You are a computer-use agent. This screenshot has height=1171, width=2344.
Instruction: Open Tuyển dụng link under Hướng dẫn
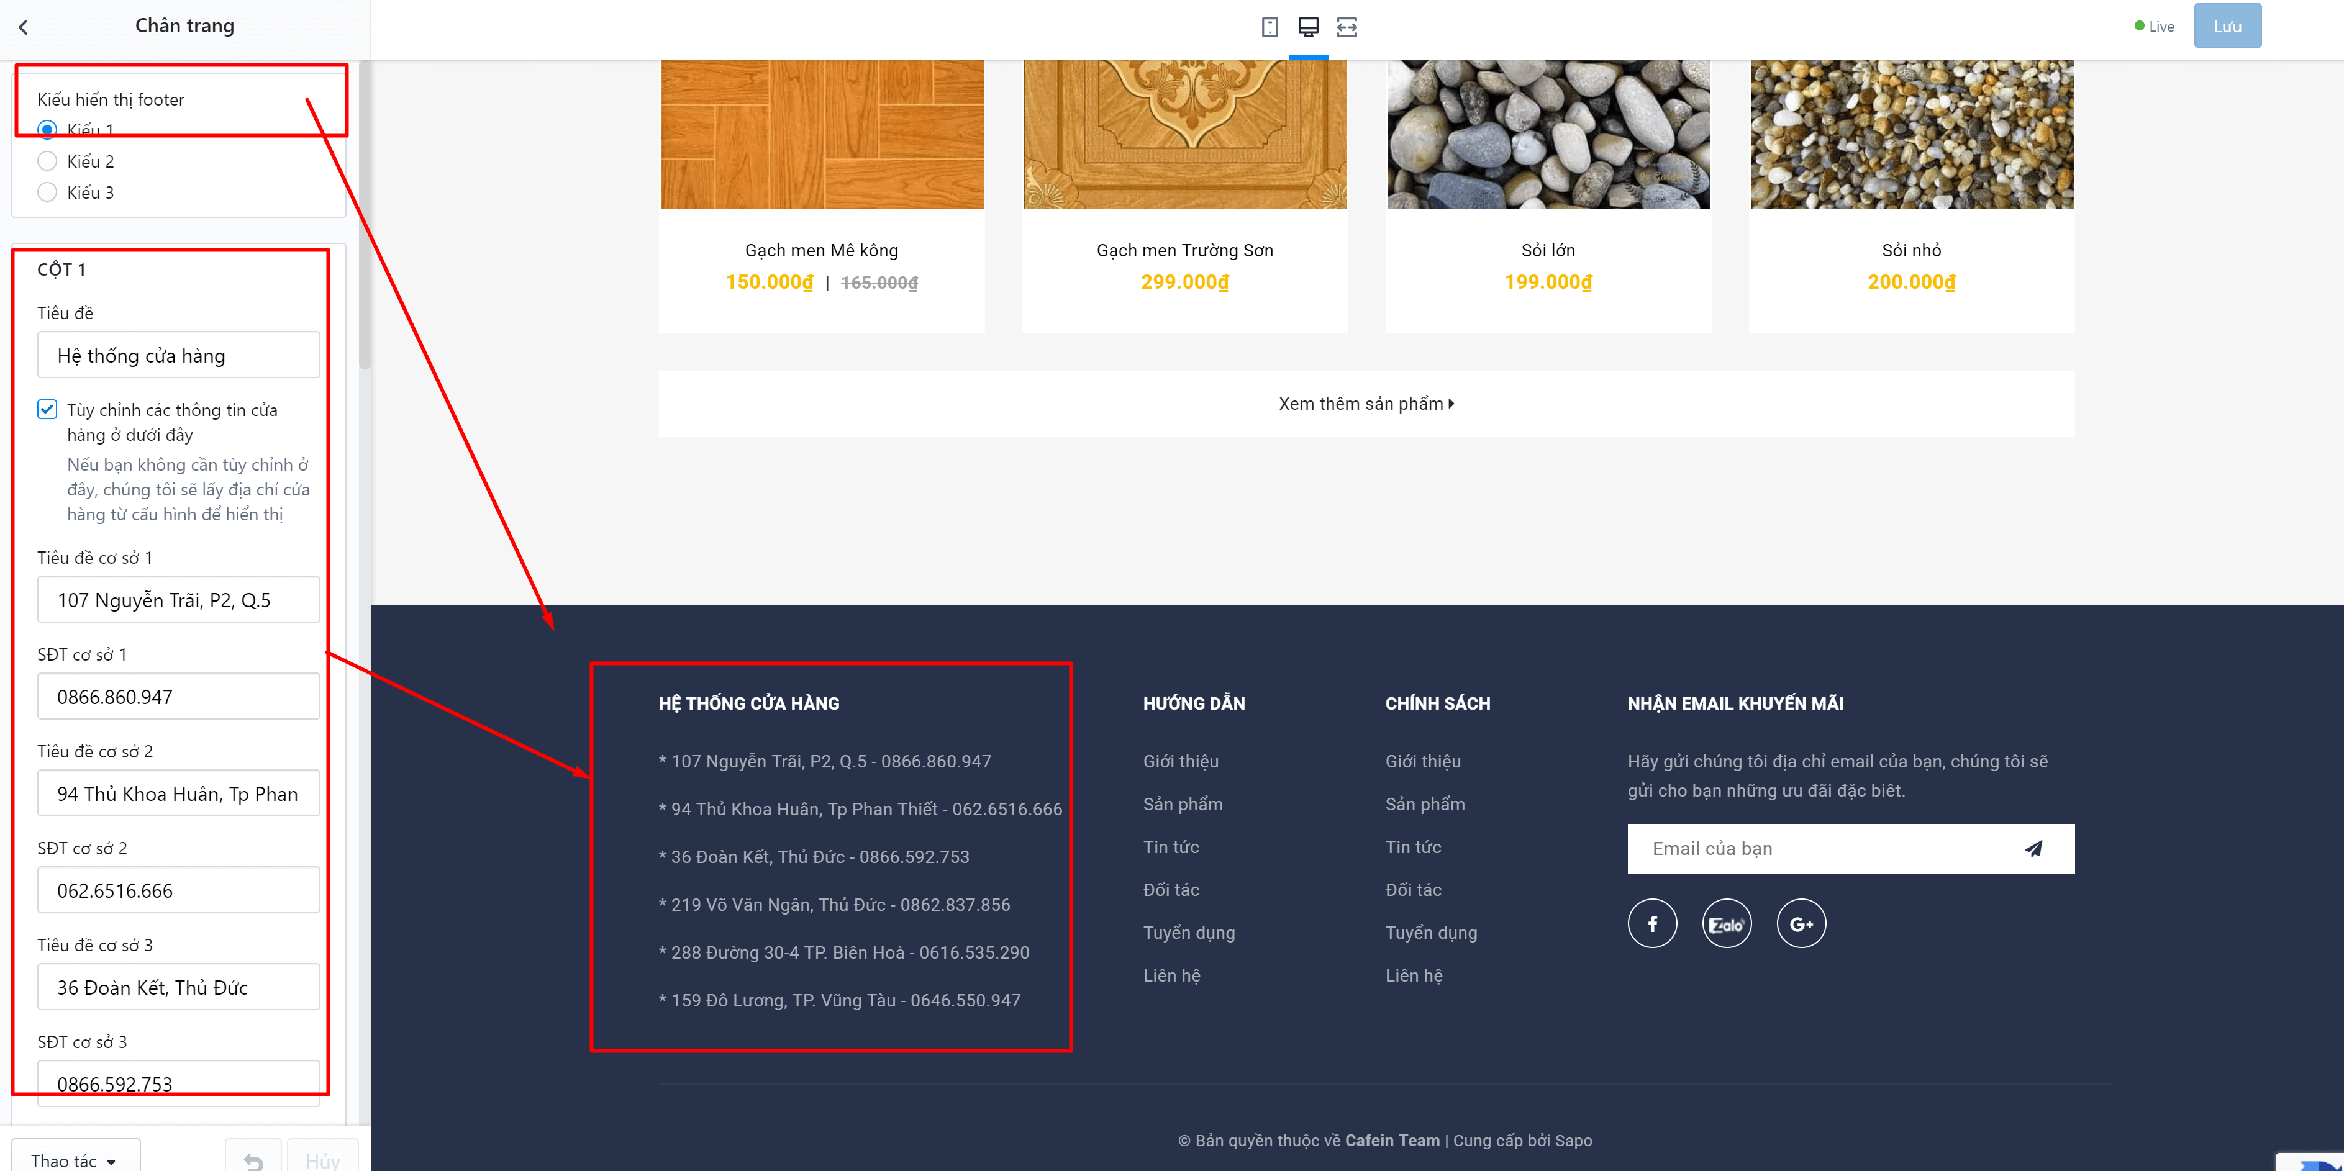pos(1188,933)
